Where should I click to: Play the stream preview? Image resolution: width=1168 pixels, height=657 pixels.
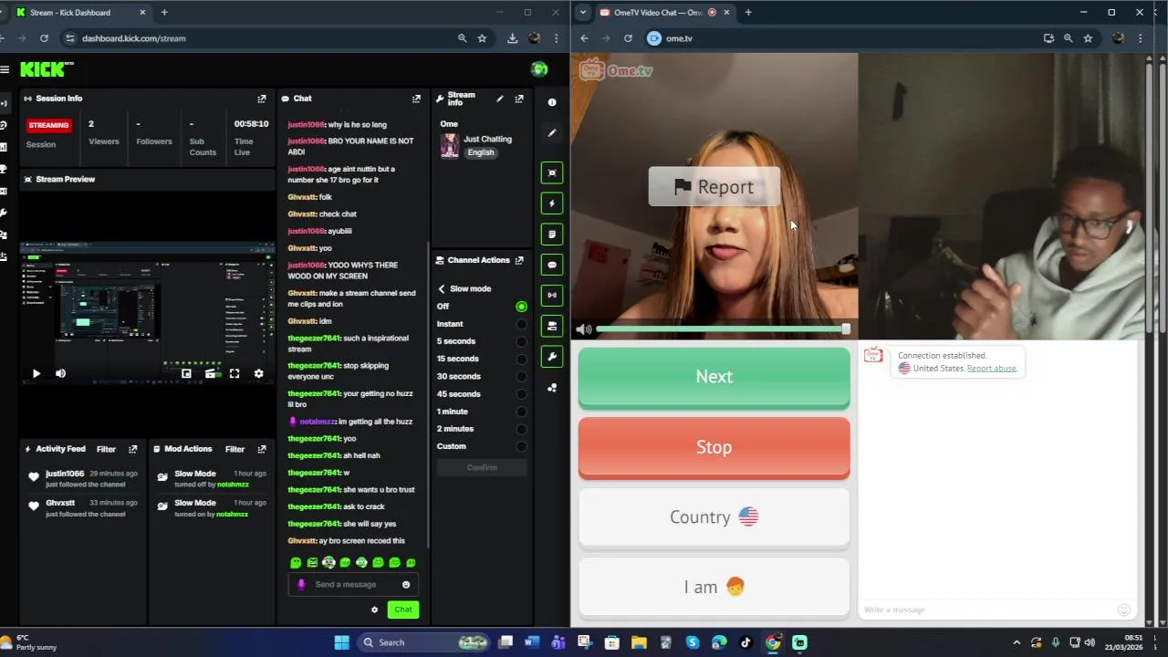pos(36,373)
